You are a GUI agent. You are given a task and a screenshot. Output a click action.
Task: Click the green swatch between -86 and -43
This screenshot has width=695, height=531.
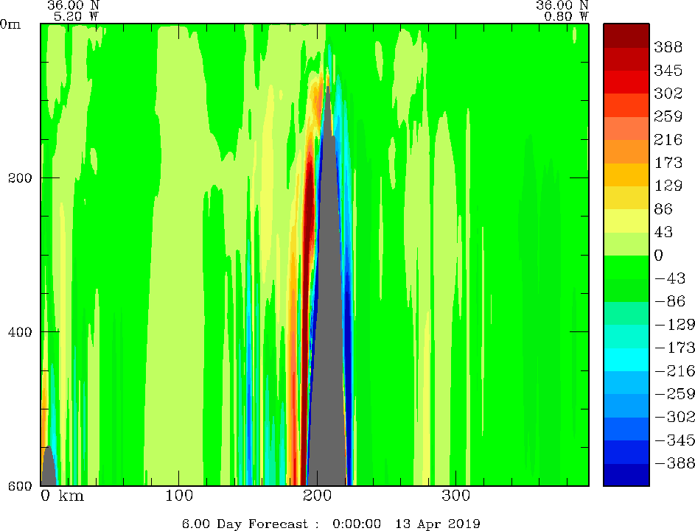(x=626, y=290)
